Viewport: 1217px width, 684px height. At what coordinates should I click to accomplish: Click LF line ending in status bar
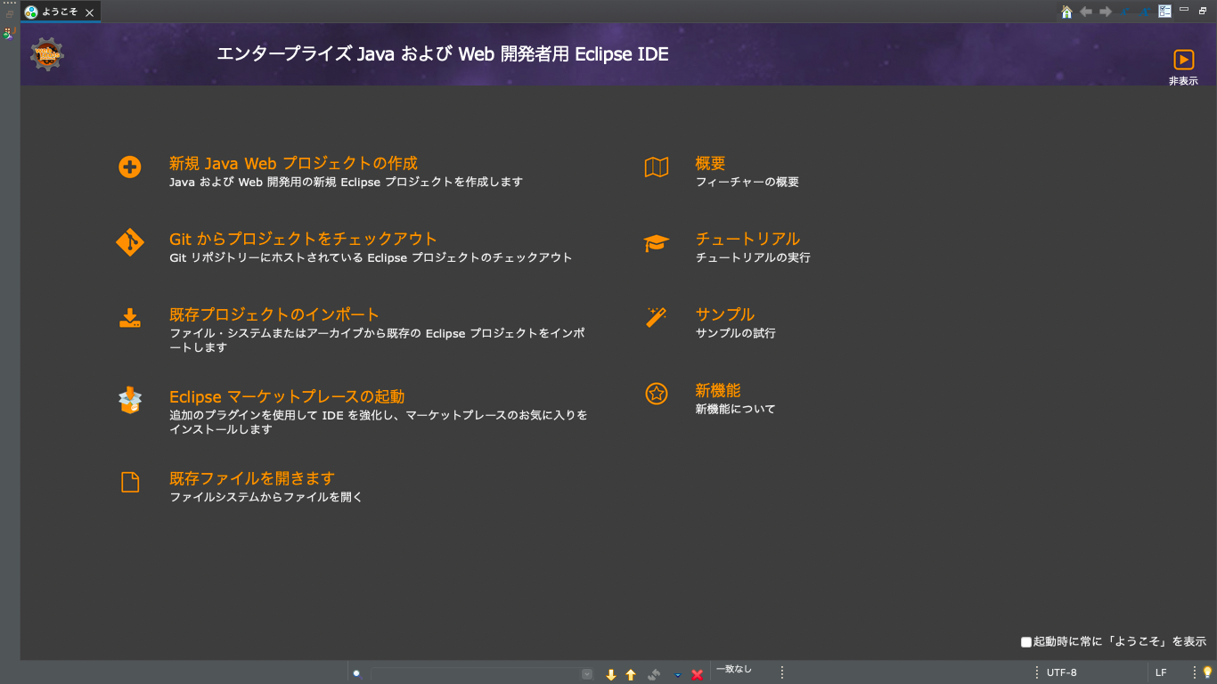tap(1161, 672)
